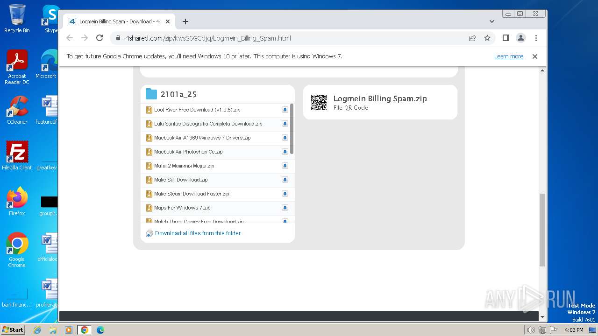
Task: Click the Learn more link in the update bar
Action: [x=509, y=56]
